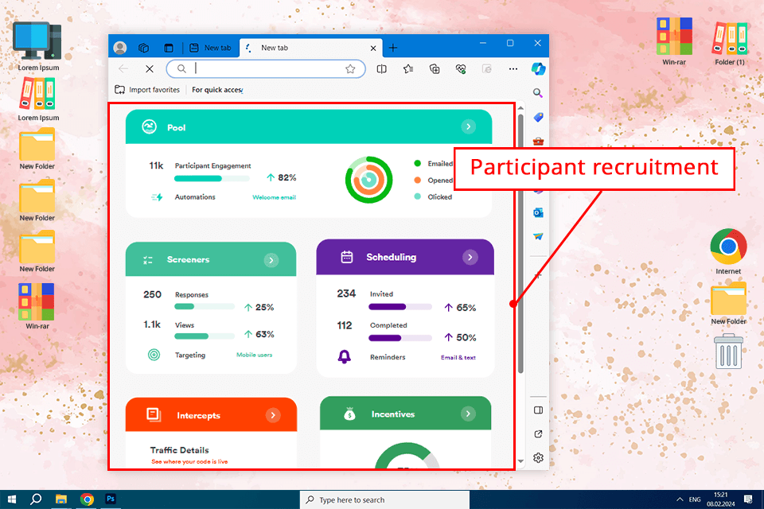Open the favorites list icon
Screen dimensions: 764x509
tap(408, 68)
